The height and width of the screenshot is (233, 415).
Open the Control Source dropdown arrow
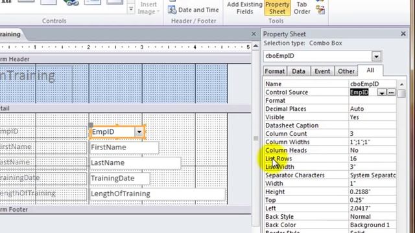coord(382,93)
